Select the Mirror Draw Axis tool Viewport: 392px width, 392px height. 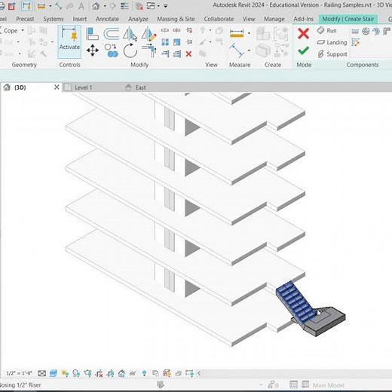[x=149, y=34]
